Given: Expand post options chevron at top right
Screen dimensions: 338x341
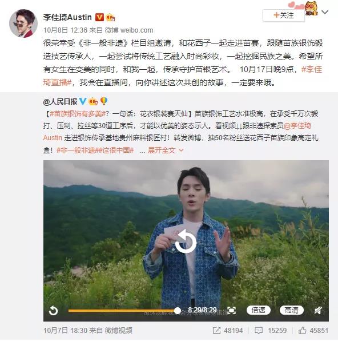Looking at the screenshot, I should [325, 12].
